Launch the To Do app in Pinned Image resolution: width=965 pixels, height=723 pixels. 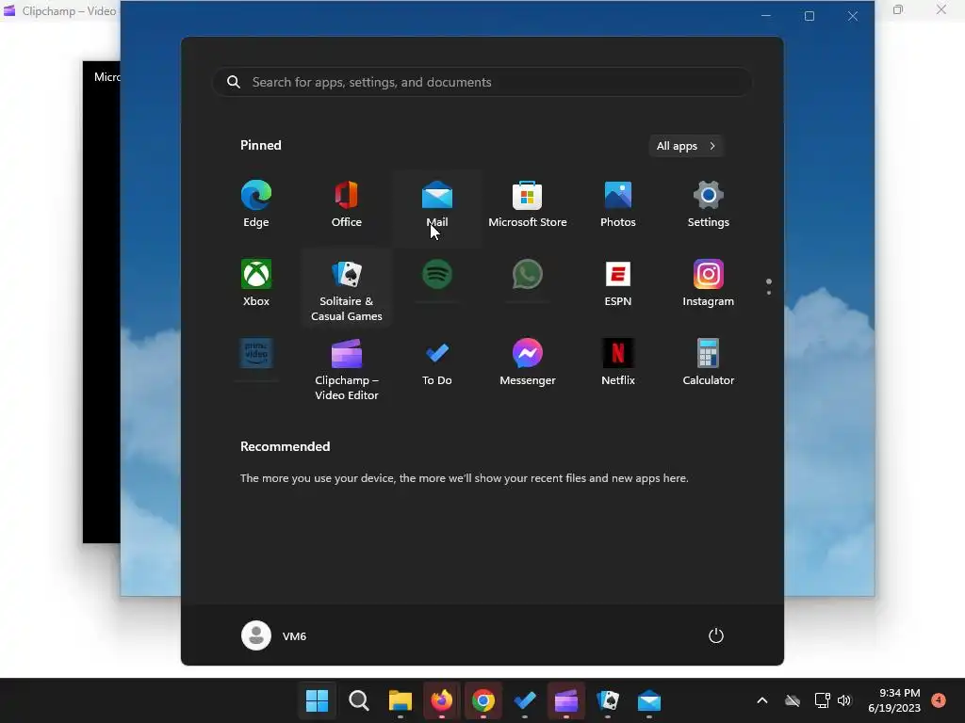pyautogui.click(x=437, y=362)
